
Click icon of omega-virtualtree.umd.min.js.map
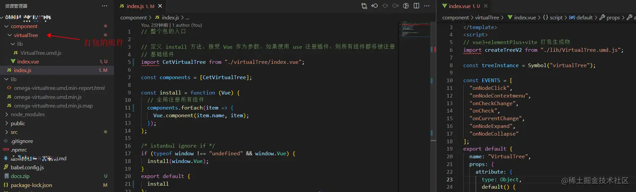[9, 106]
